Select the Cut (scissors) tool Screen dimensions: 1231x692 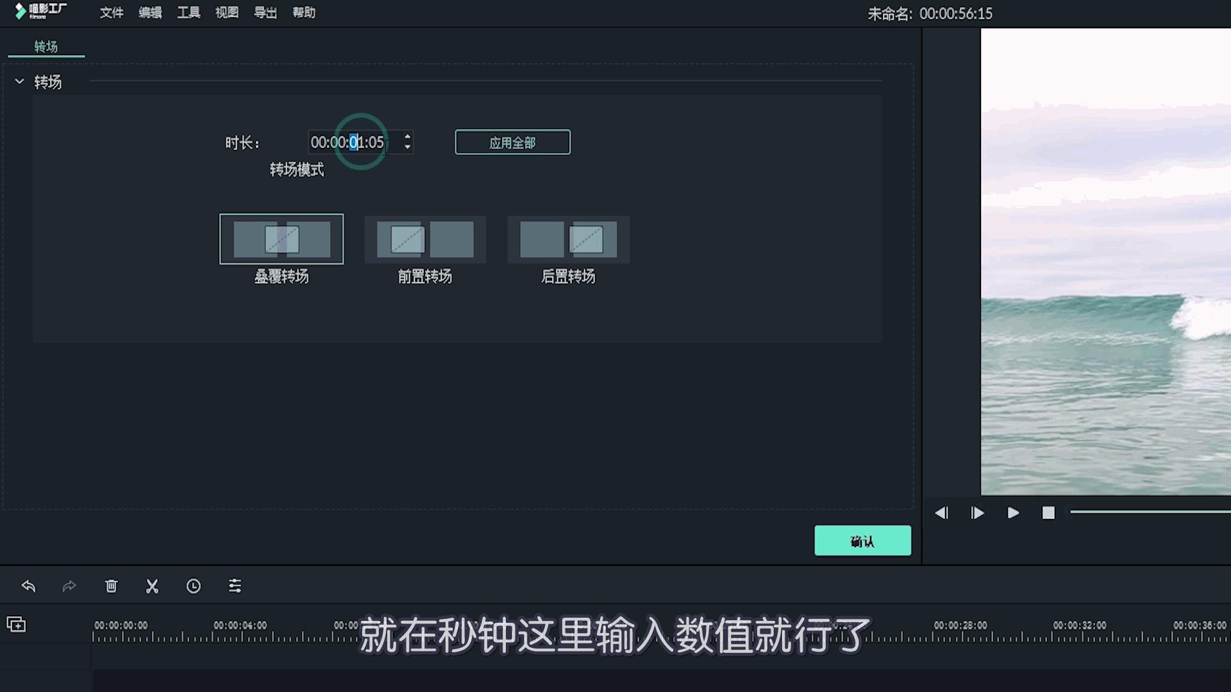[152, 586]
